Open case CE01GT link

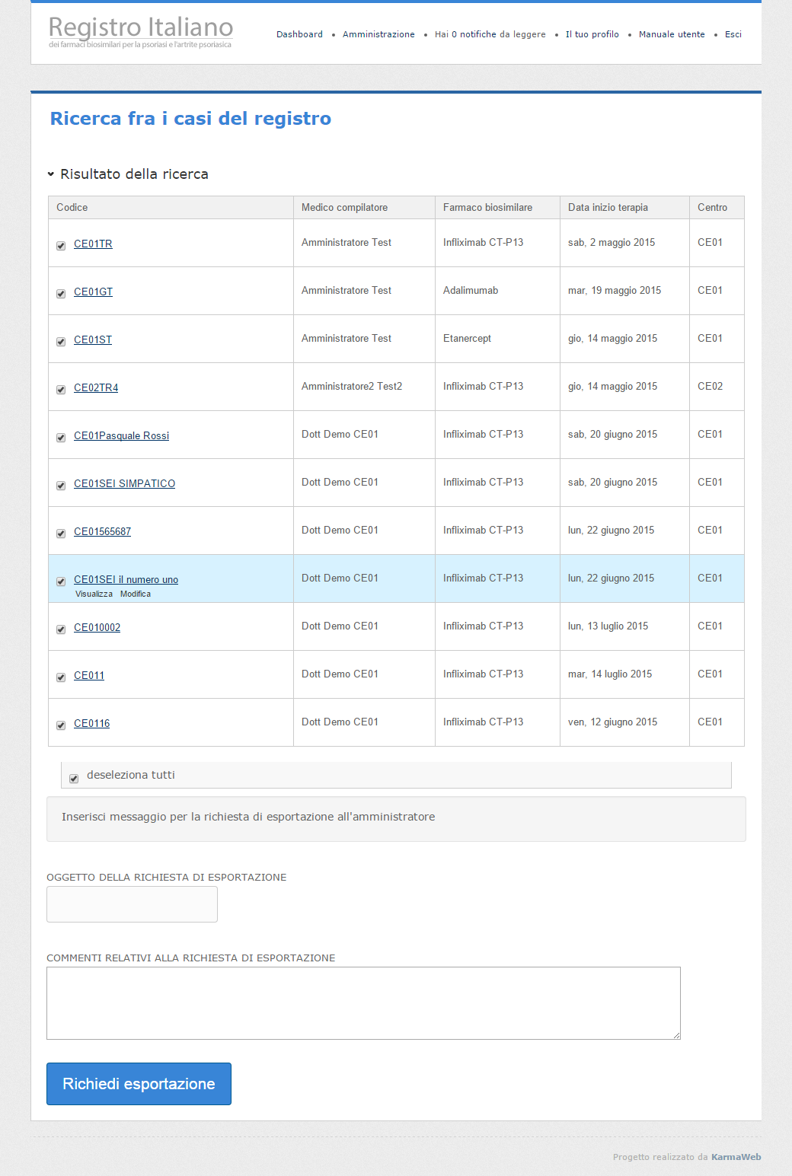[x=93, y=292]
